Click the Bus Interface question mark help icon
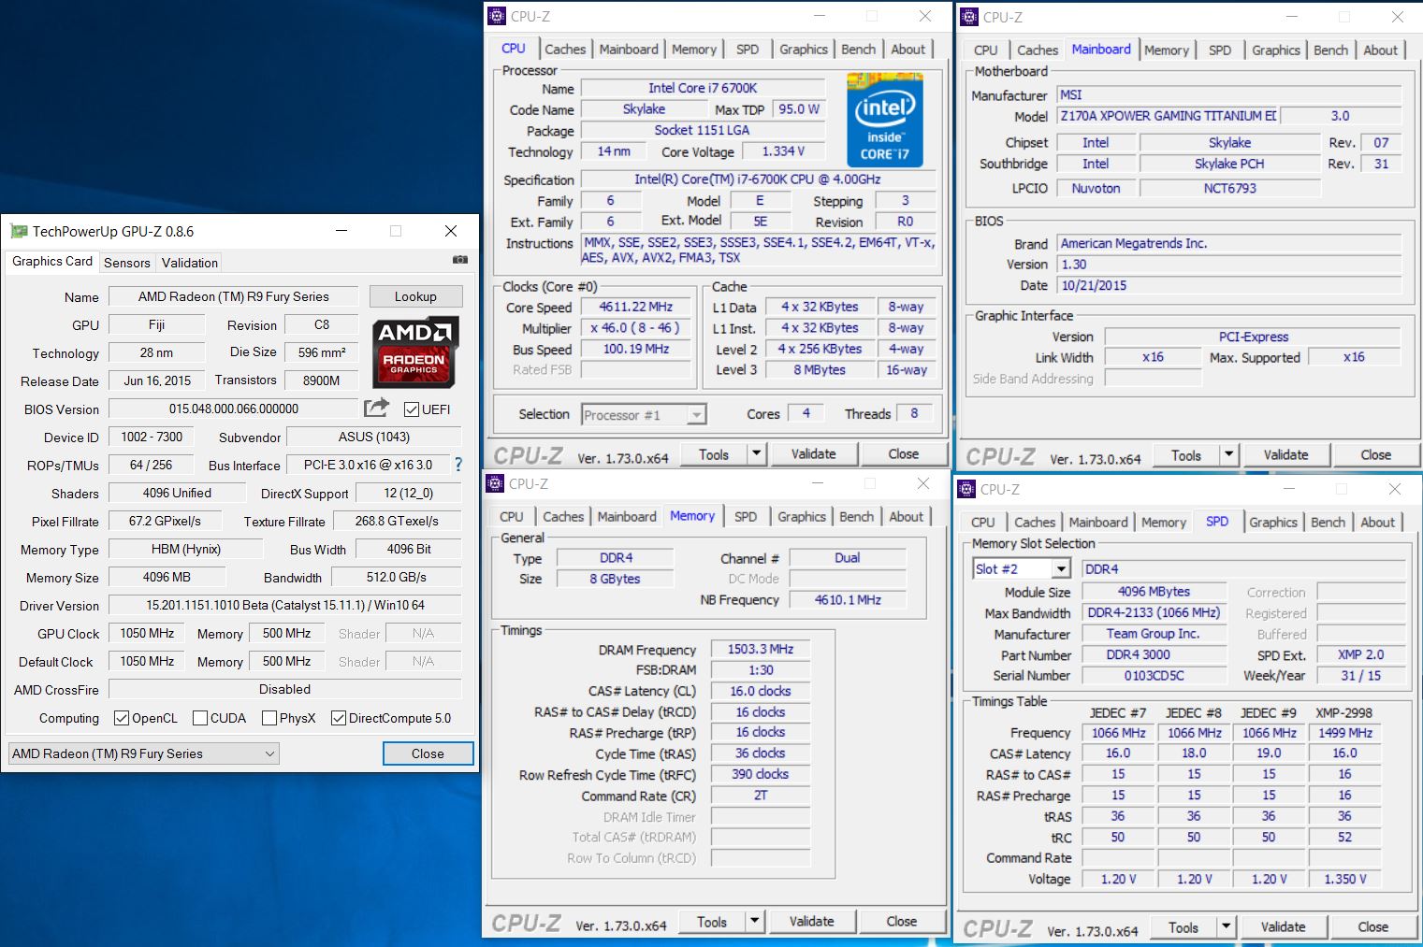 (458, 464)
